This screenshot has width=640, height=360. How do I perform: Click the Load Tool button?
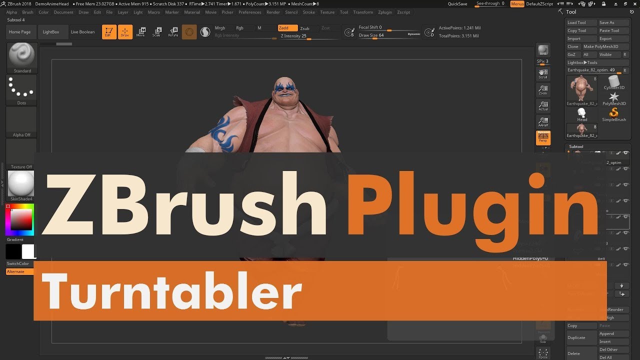pyautogui.click(x=582, y=22)
